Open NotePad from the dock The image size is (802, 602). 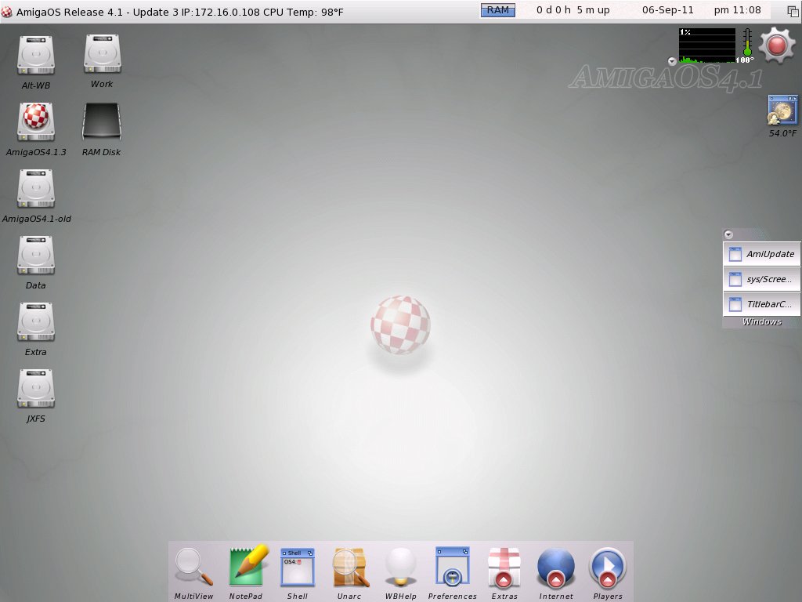point(248,566)
